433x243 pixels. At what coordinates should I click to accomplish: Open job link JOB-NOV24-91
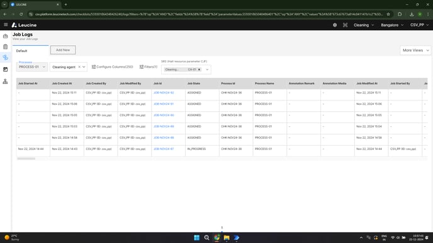pos(164,104)
